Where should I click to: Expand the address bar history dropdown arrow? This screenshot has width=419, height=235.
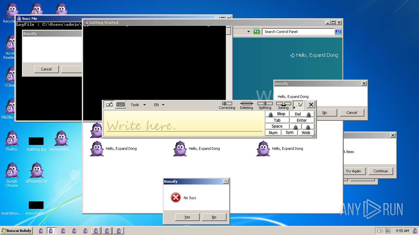click(249, 32)
